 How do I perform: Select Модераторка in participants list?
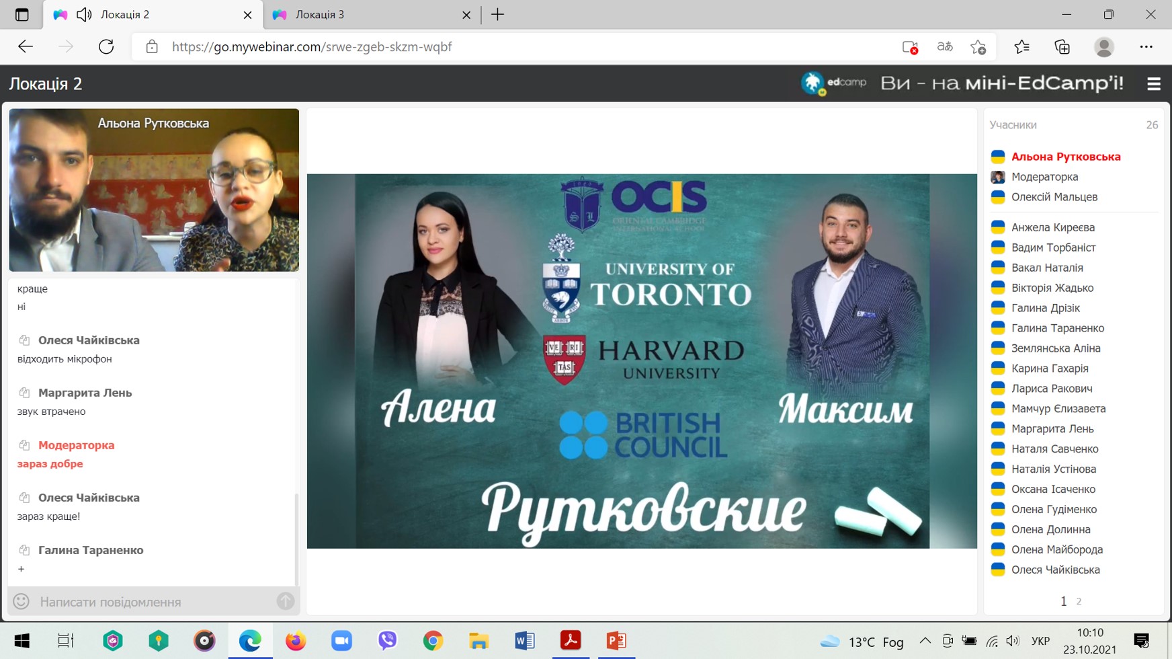pos(1044,177)
